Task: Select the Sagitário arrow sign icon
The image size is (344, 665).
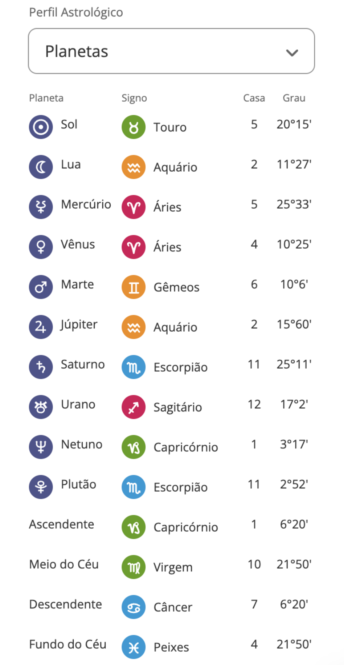Action: coord(133,407)
